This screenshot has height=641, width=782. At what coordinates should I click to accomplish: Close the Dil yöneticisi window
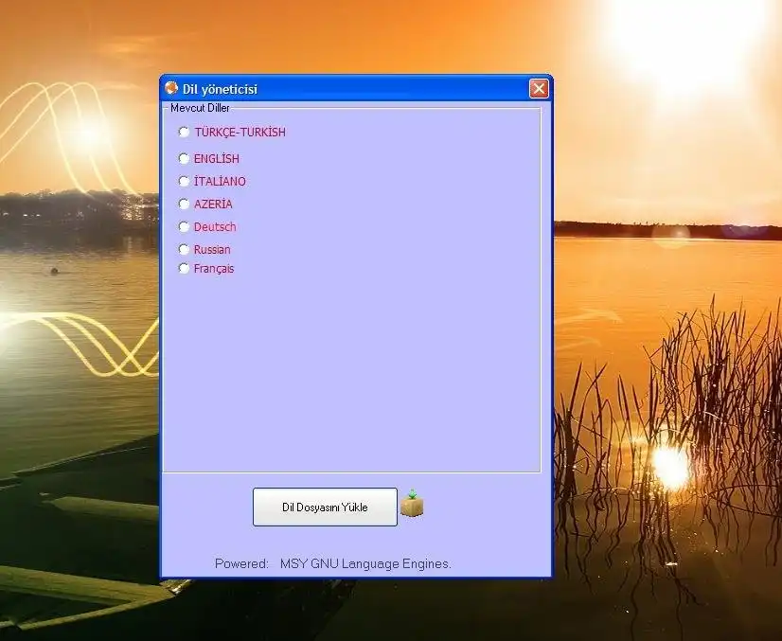click(539, 89)
